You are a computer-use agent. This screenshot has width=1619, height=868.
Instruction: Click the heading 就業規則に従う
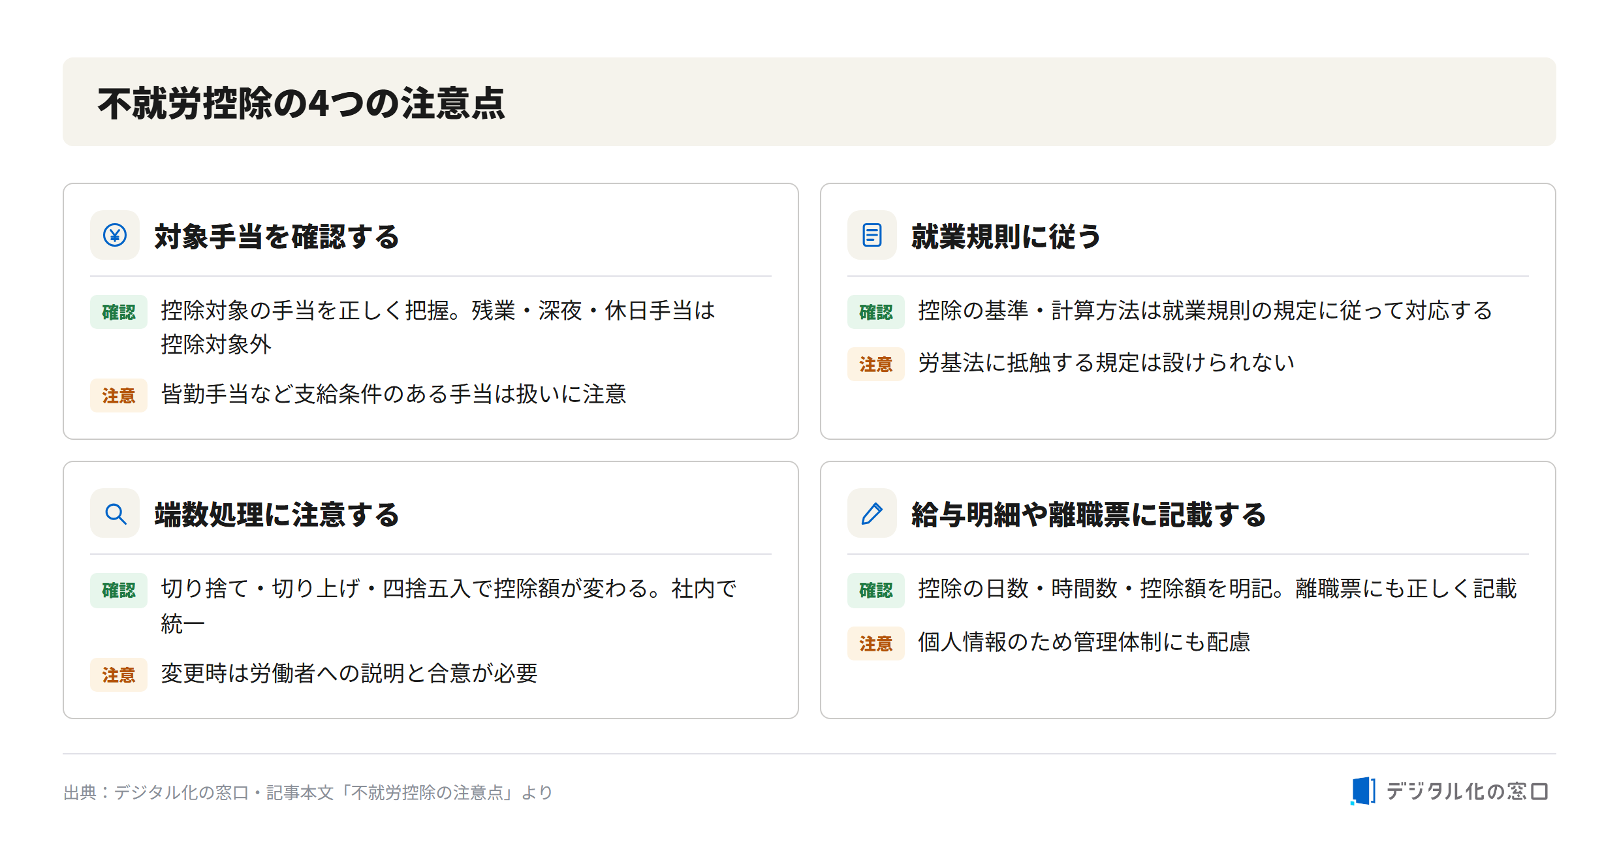pyautogui.click(x=1006, y=236)
